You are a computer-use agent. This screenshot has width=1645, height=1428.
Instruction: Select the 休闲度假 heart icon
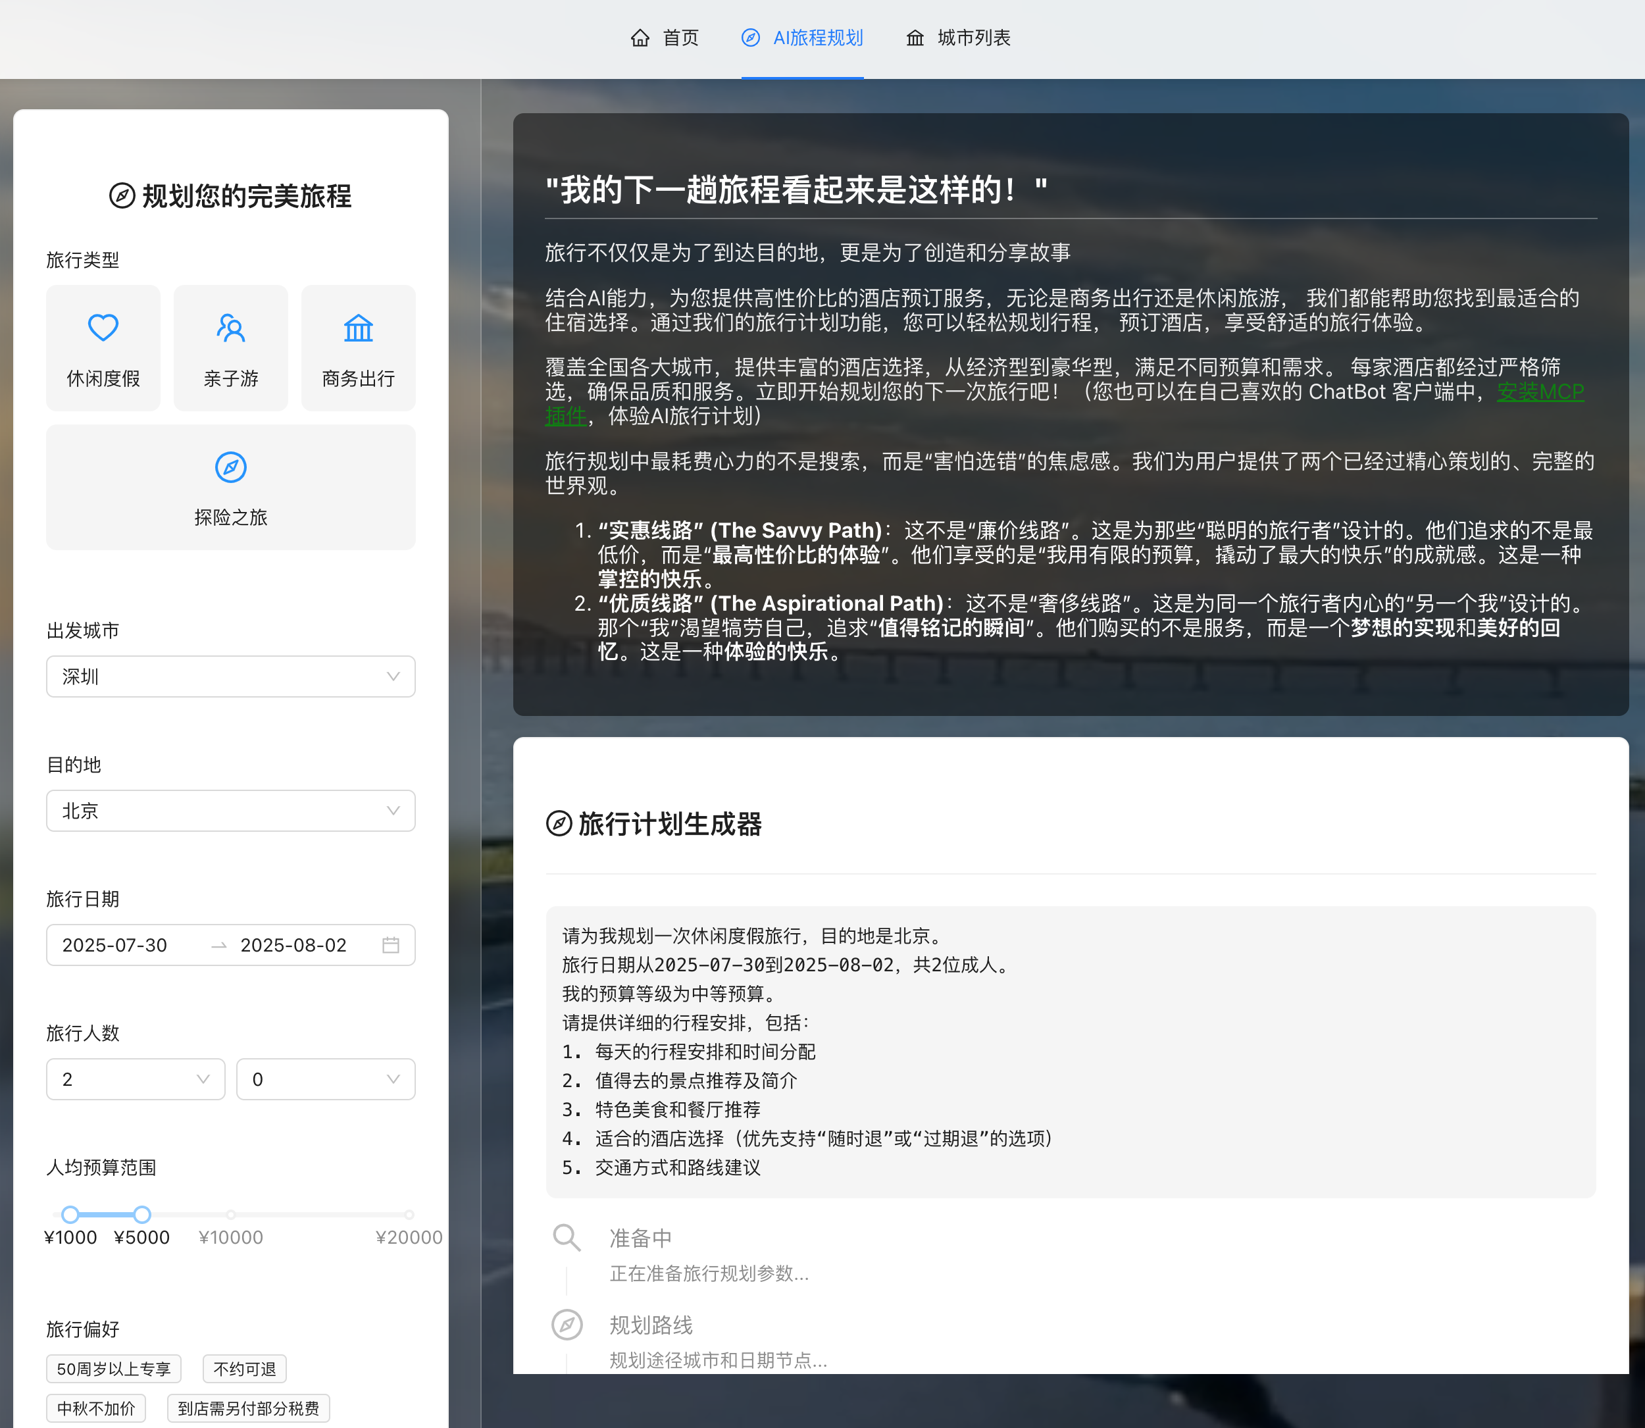point(103,328)
